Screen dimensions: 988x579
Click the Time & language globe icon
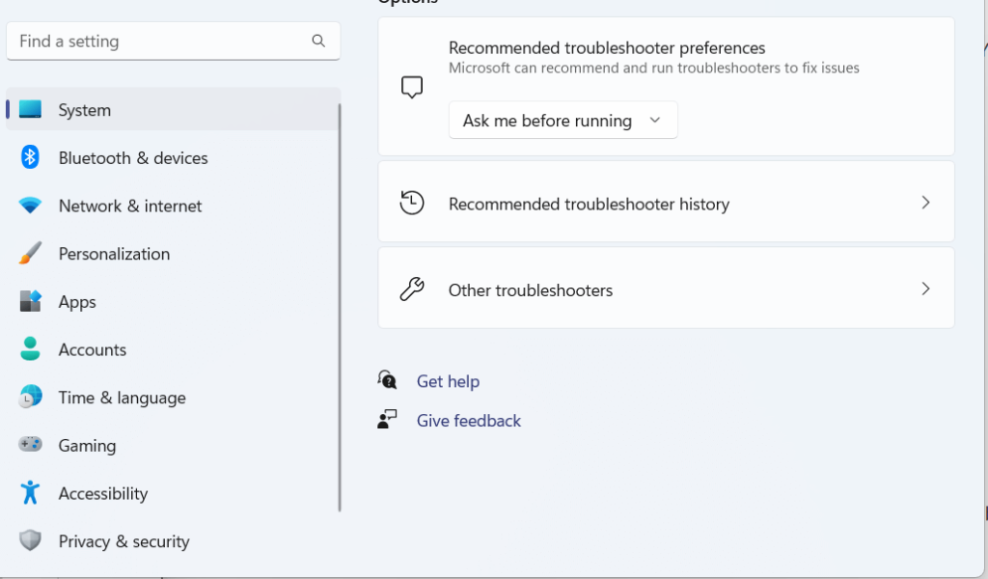30,397
